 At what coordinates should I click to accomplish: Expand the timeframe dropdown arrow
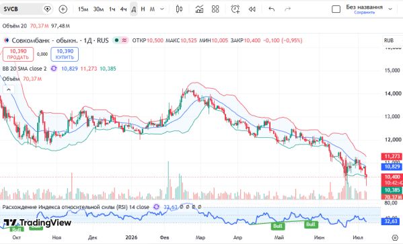[x=162, y=9]
